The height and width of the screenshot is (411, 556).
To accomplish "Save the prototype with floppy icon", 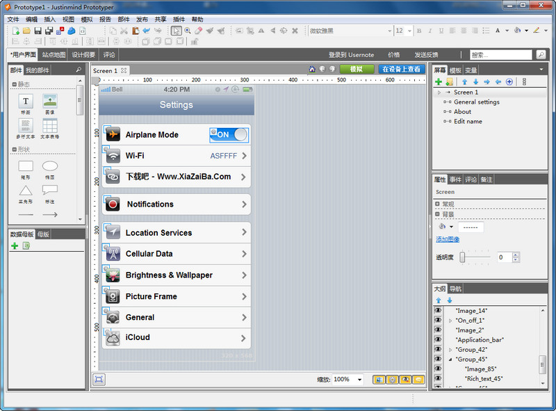I will [38, 31].
